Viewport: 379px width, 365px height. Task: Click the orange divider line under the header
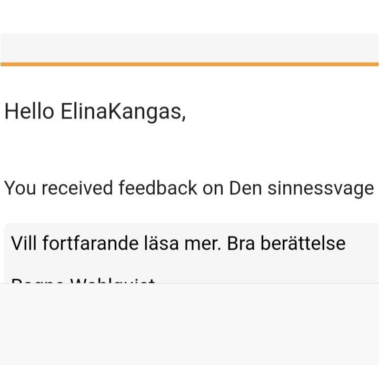[189, 64]
